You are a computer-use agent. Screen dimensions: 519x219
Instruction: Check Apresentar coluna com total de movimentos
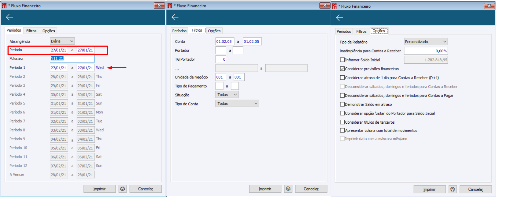click(342, 130)
